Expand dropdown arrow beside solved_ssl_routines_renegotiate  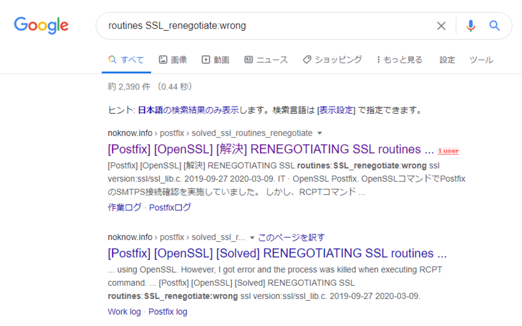320,133
